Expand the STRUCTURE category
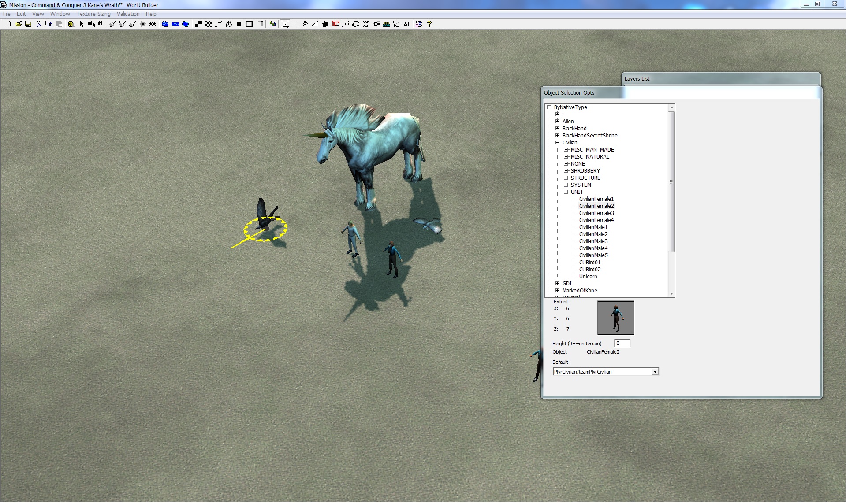 (x=566, y=178)
